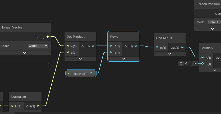
Task: Select the RimLevel(1) property node
Action: click(x=81, y=73)
